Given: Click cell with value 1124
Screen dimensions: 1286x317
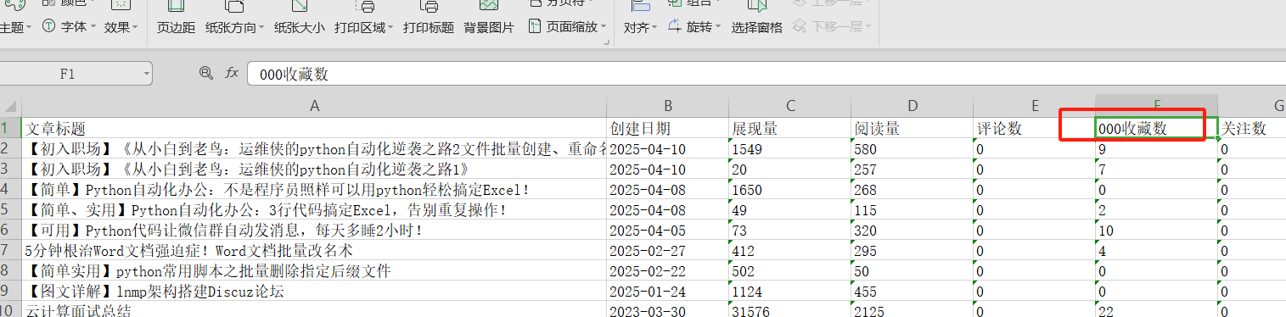Looking at the screenshot, I should point(790,291).
